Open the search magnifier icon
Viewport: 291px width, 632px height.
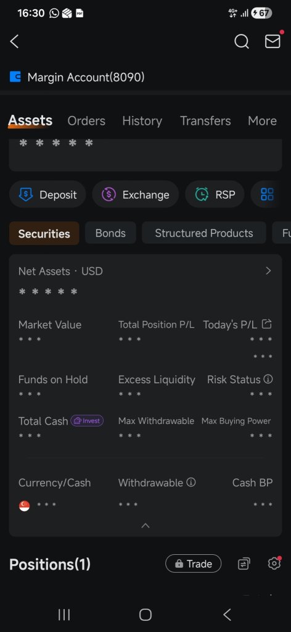242,41
